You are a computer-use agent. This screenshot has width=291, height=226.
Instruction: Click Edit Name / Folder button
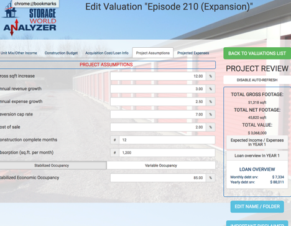[257, 207]
